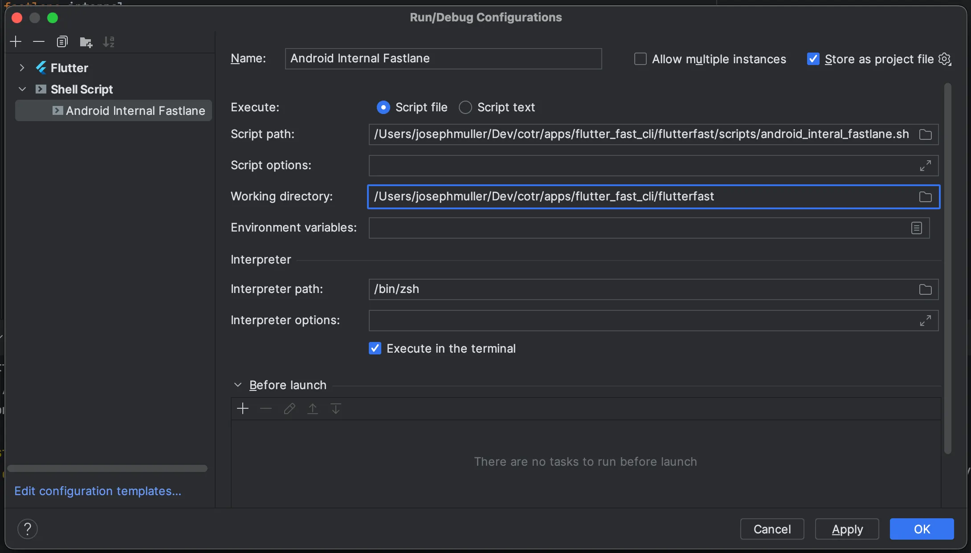Expand the Before launch section

[238, 384]
